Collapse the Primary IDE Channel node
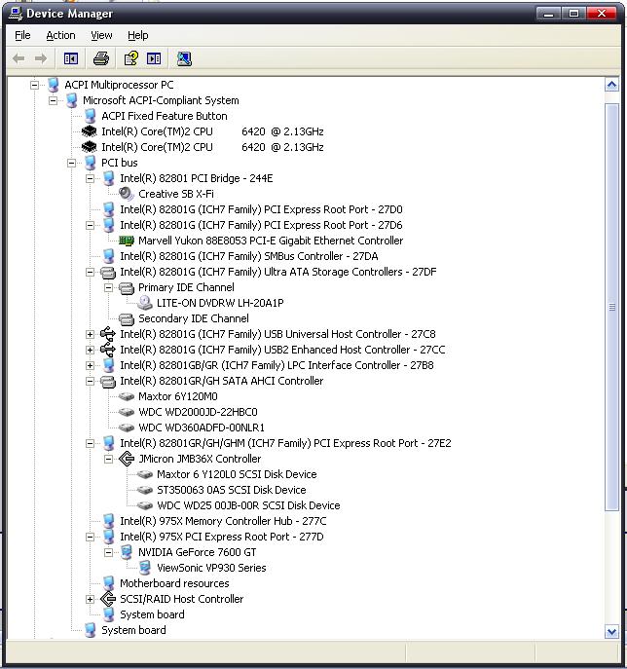The height and width of the screenshot is (669, 627). pyautogui.click(x=109, y=287)
